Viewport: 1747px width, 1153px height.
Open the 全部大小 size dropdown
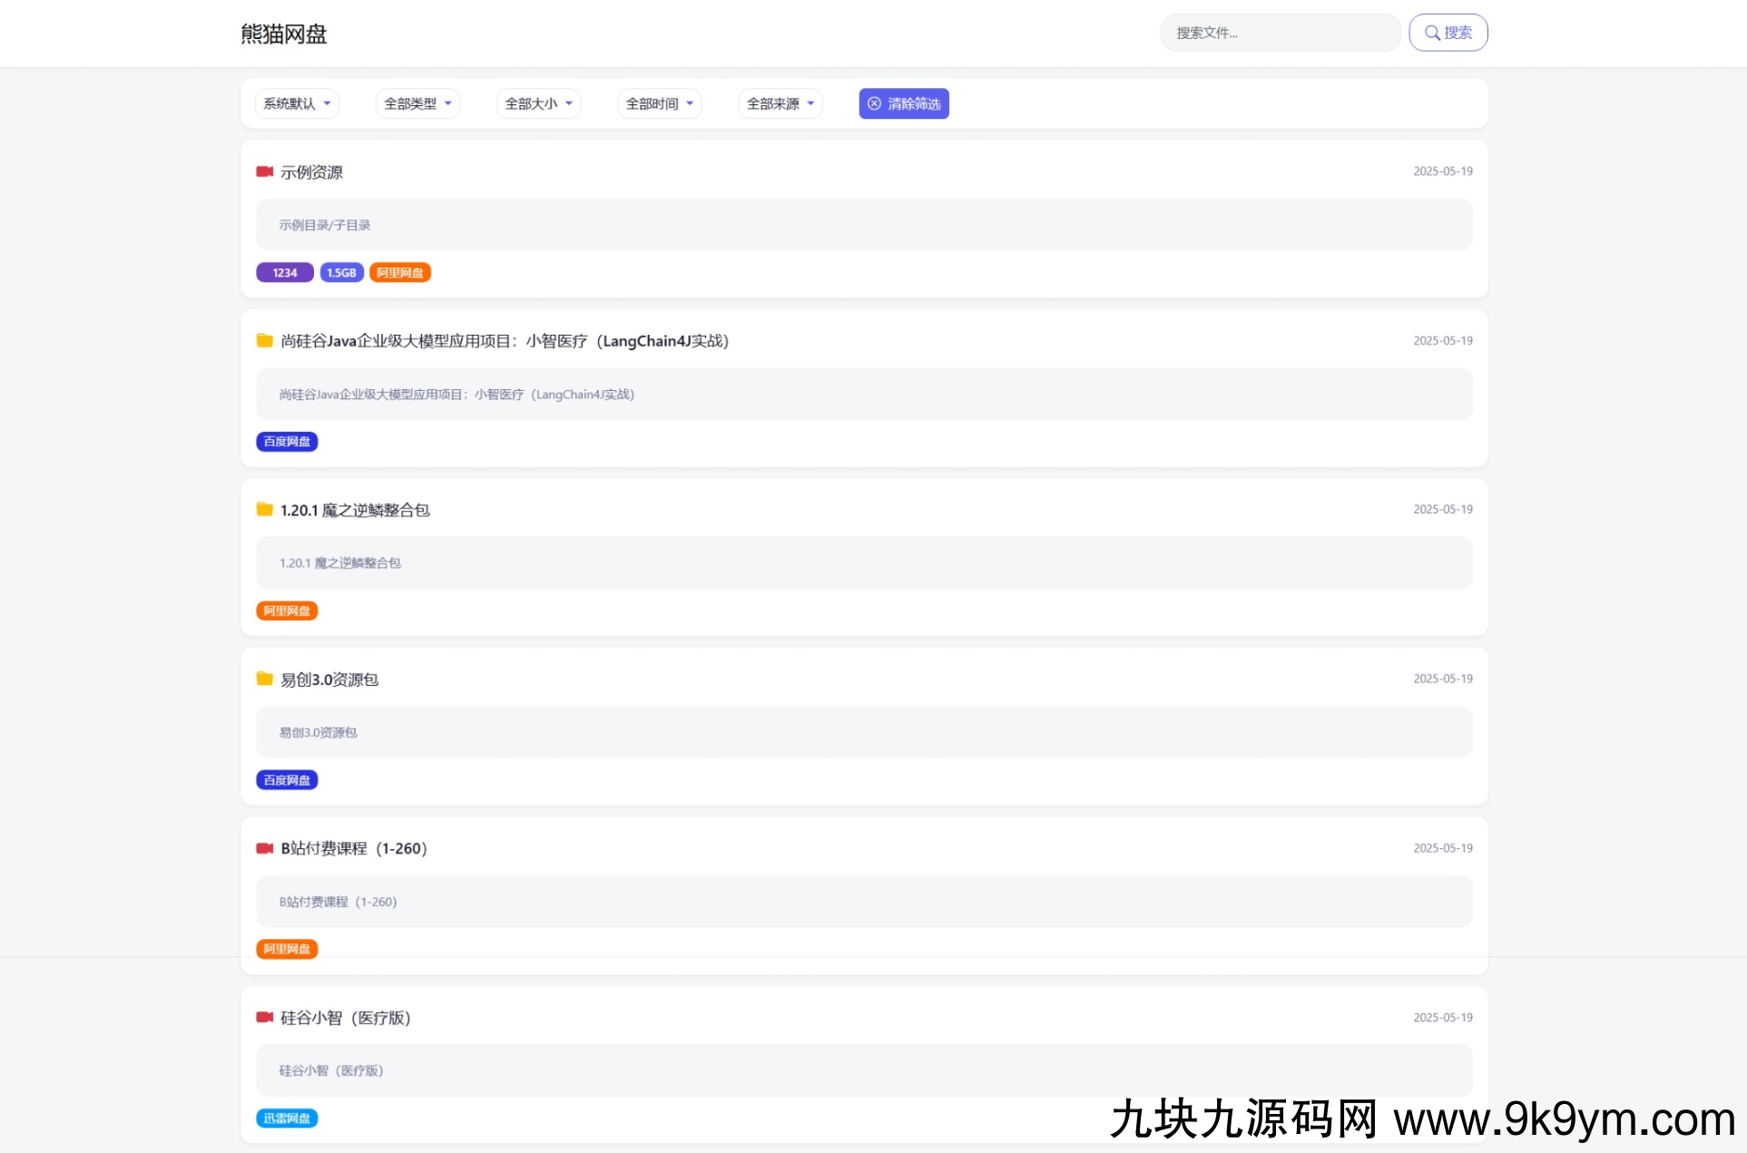point(538,103)
